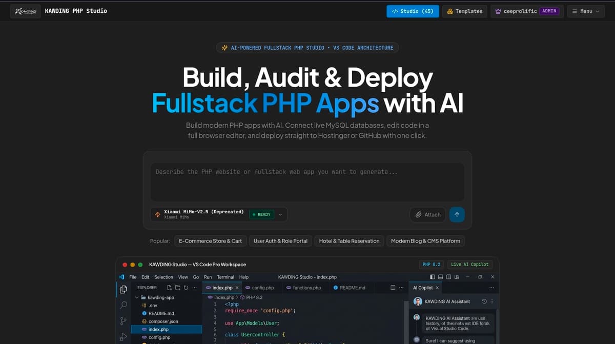Toggle the bottom panel layout icon

click(441, 277)
